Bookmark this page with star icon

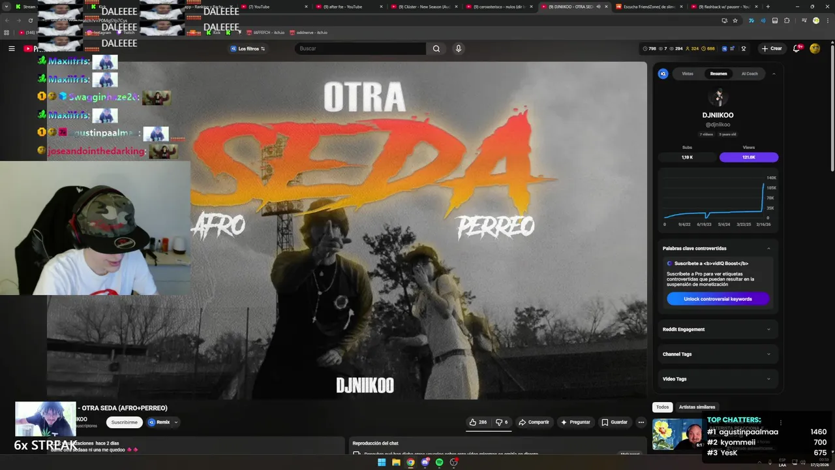(735, 20)
